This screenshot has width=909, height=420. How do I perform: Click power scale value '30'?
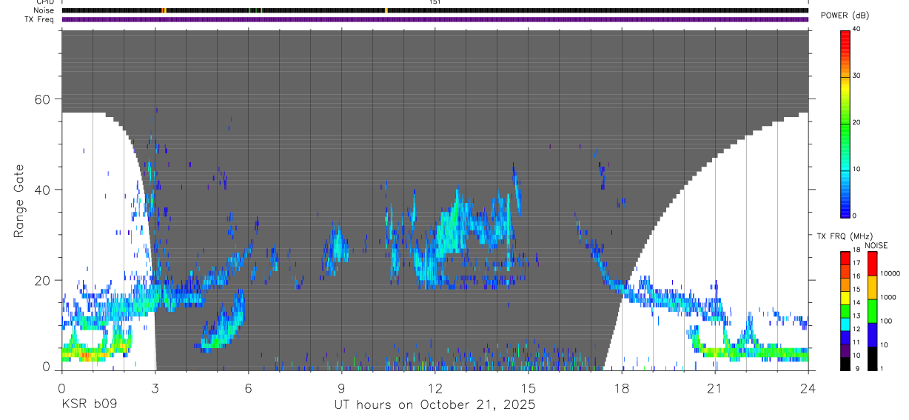pos(857,76)
